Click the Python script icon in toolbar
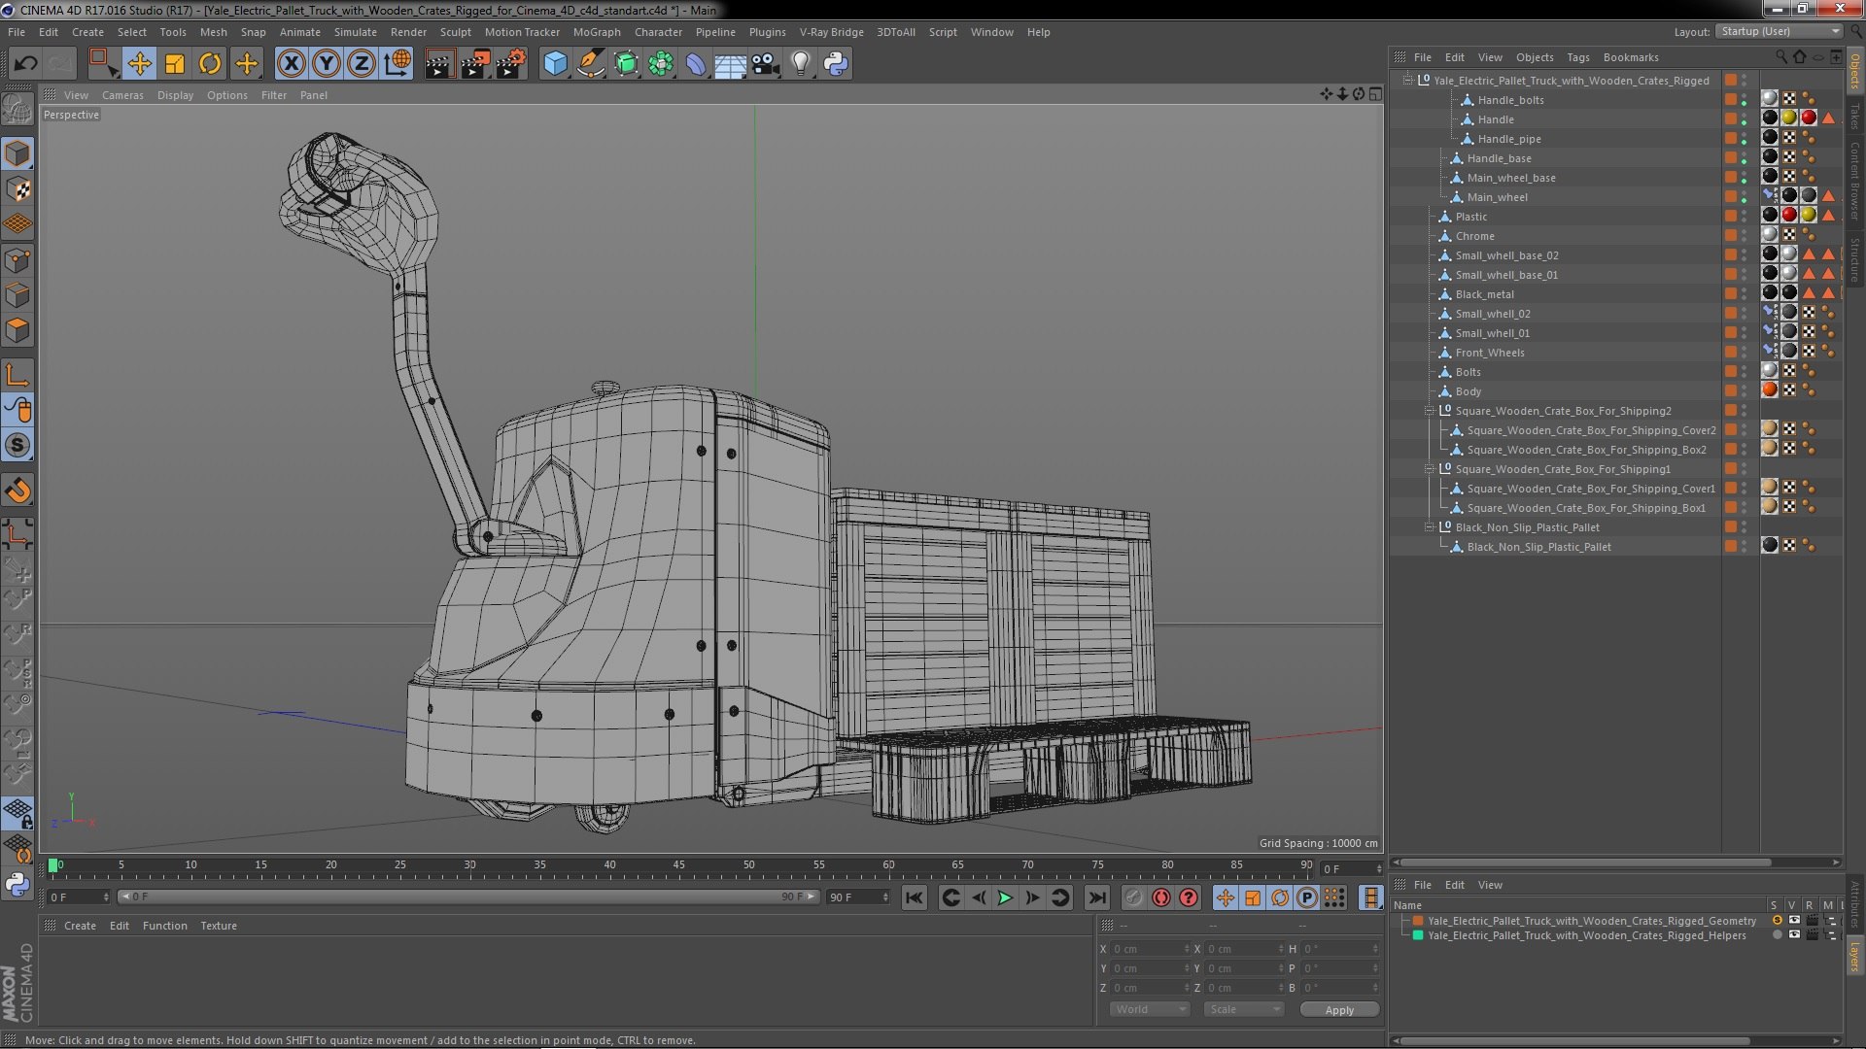Image resolution: width=1866 pixels, height=1049 pixels. pos(836,64)
